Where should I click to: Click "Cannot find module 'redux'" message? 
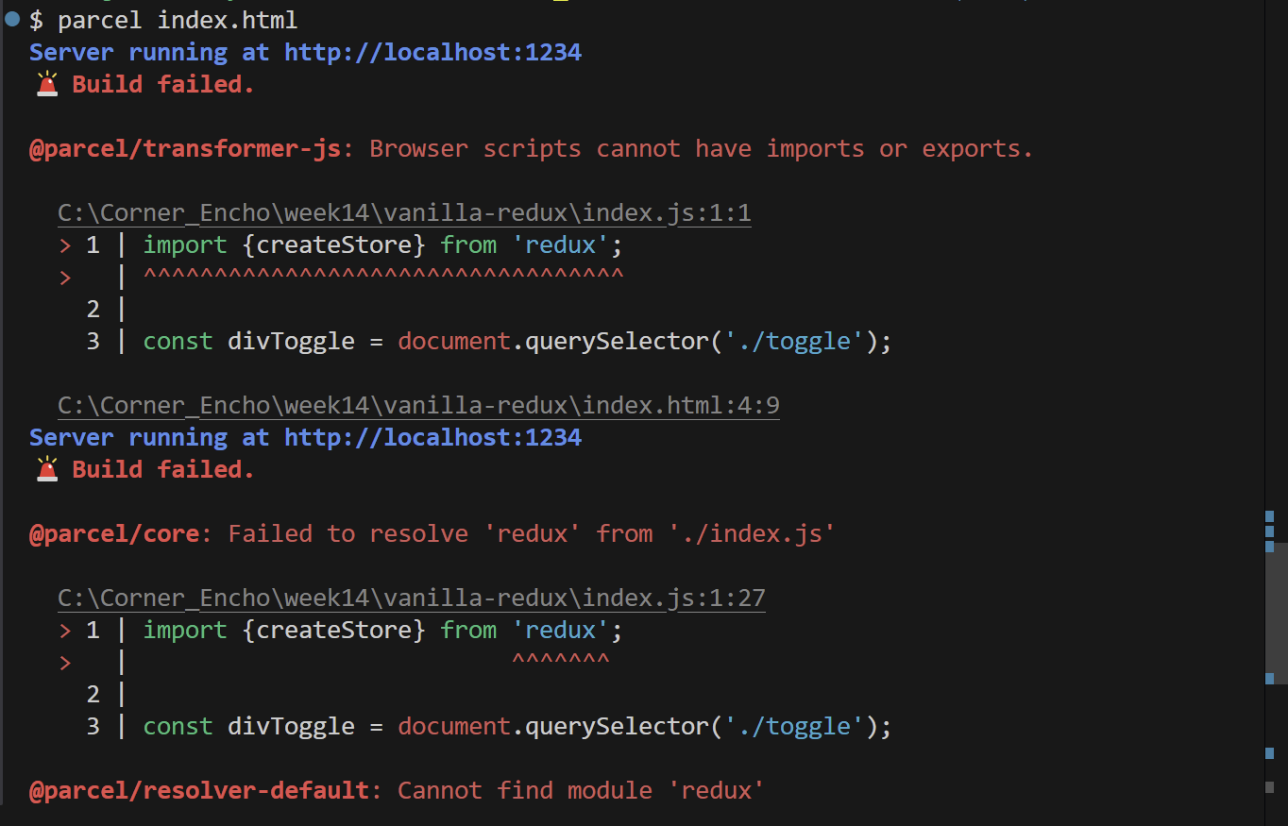click(581, 791)
